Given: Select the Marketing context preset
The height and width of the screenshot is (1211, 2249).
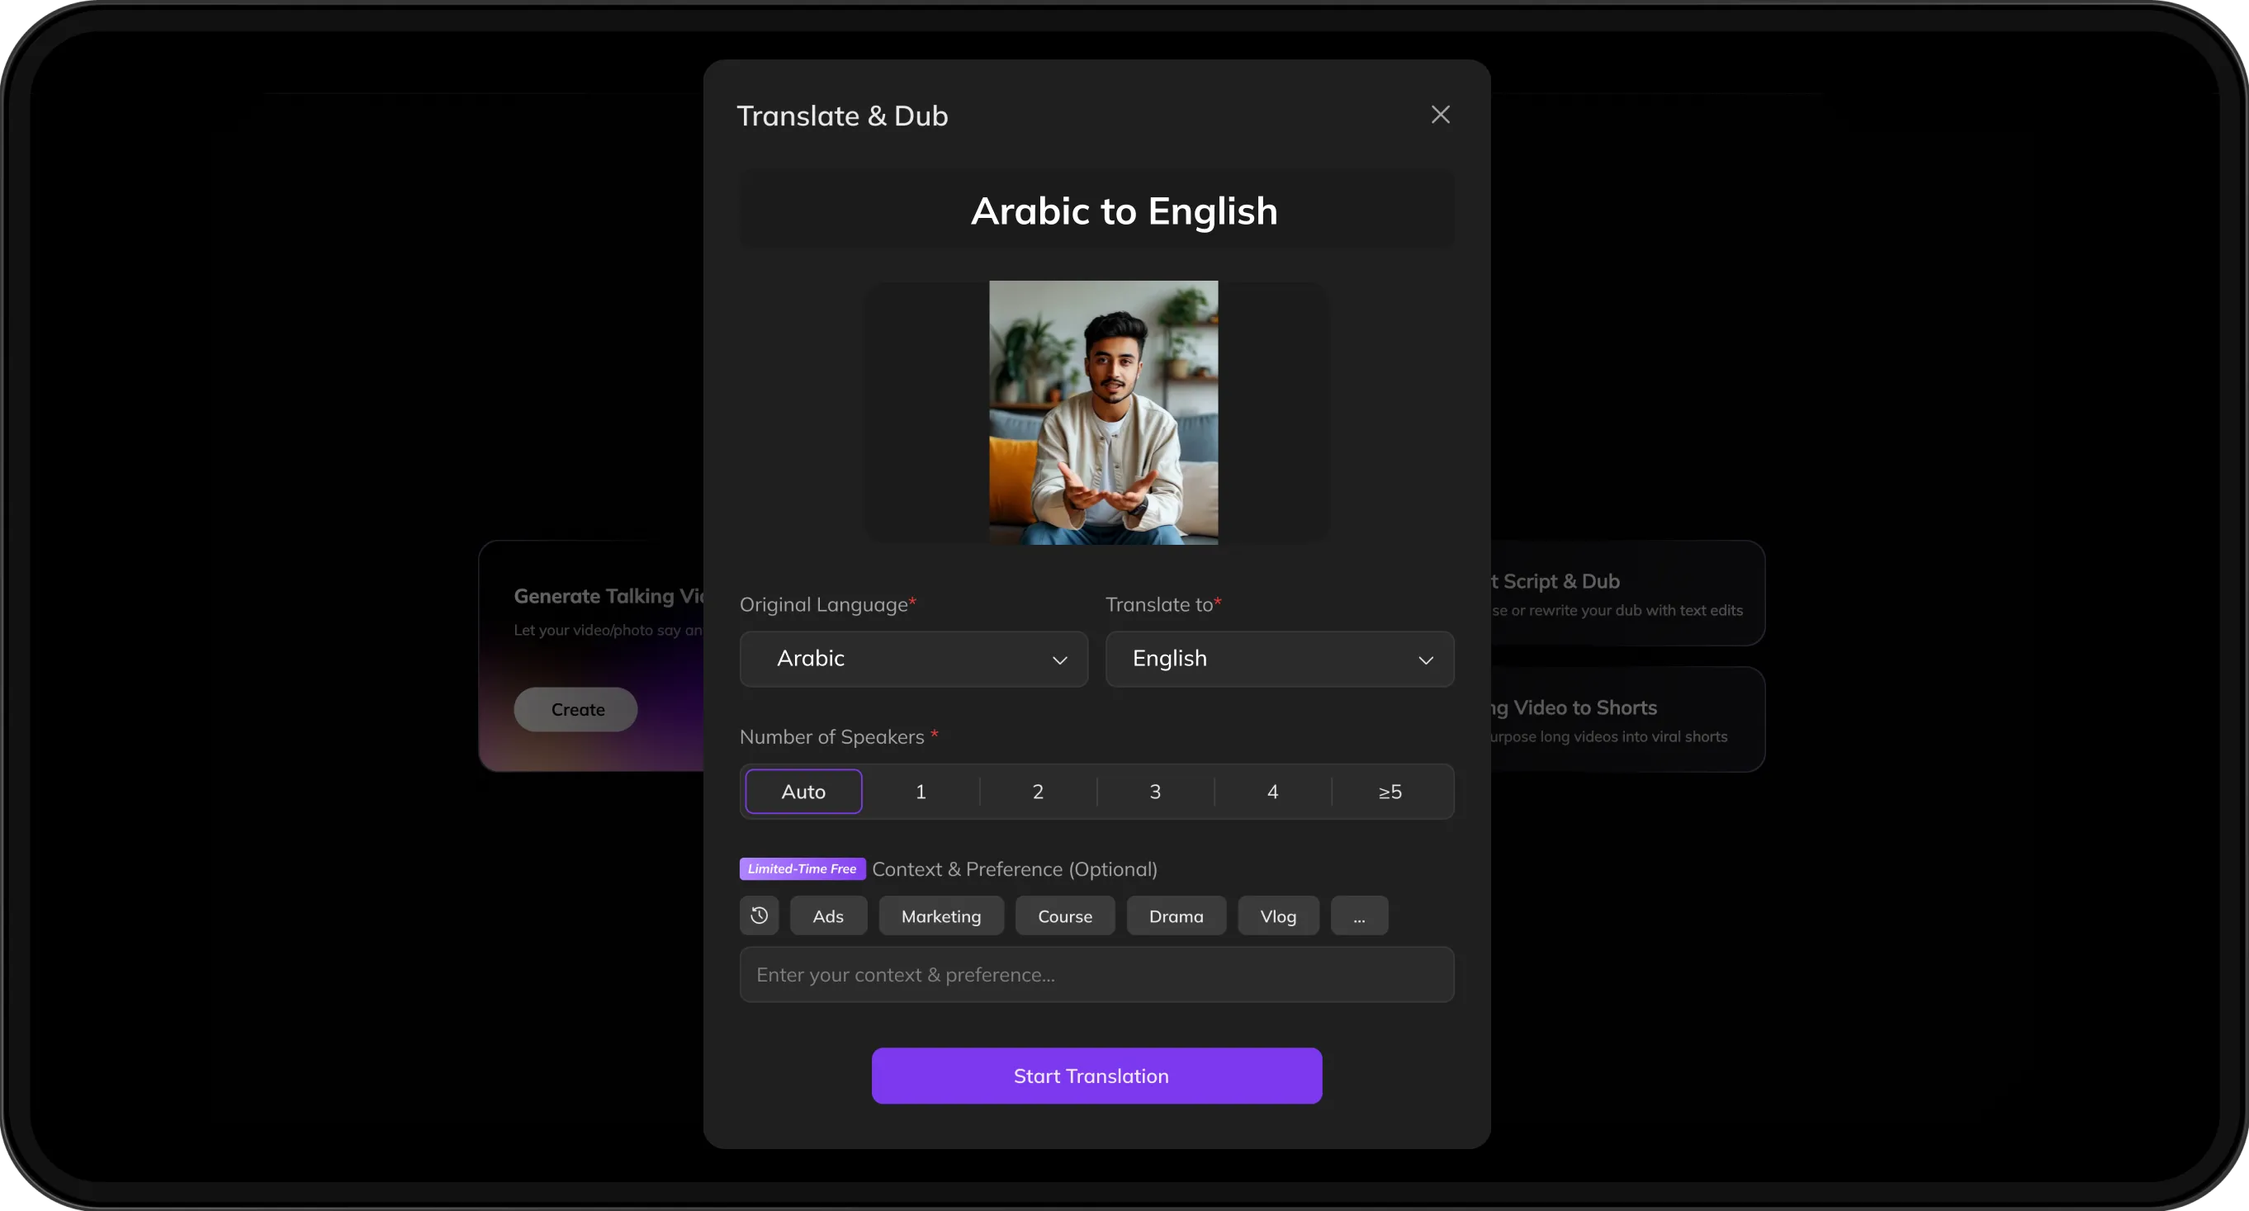Looking at the screenshot, I should [x=940, y=916].
